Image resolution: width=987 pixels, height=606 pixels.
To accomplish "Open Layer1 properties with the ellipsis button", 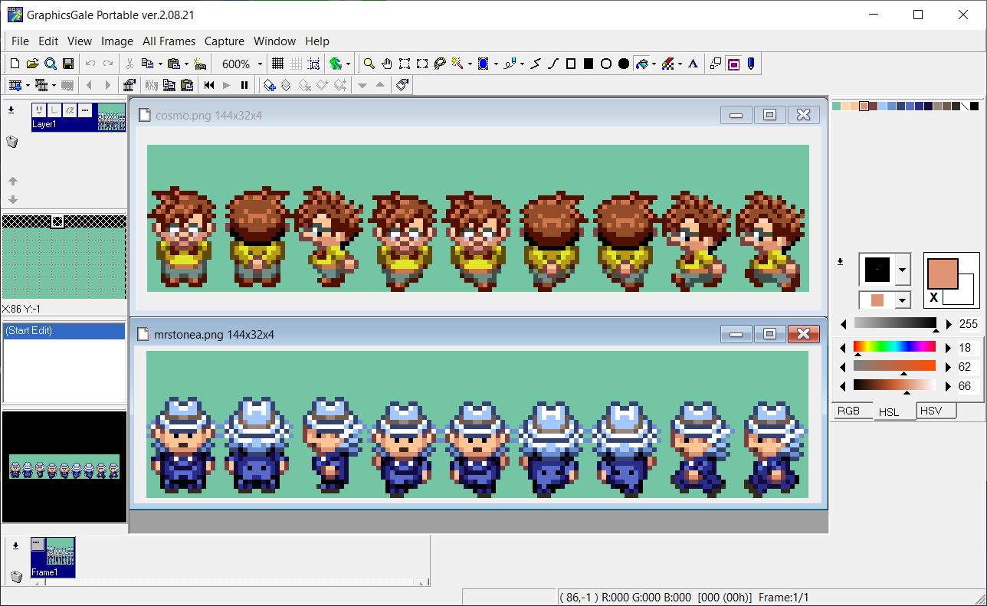I will (85, 110).
